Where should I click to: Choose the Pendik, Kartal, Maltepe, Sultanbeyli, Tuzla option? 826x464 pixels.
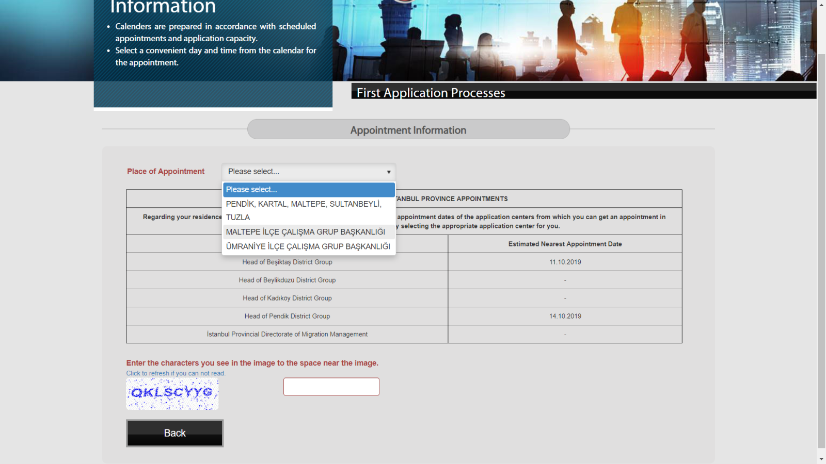(309, 210)
